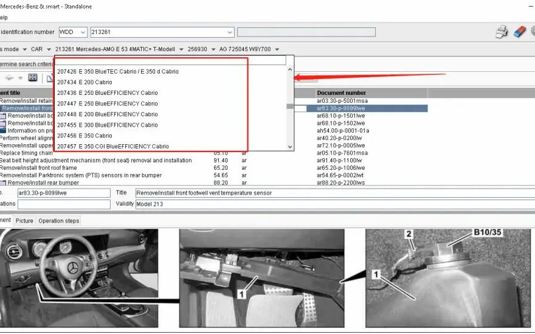Viewport: 535px width, 334px height.
Task: Click the greyed field beside identification number
Action: coord(306,32)
